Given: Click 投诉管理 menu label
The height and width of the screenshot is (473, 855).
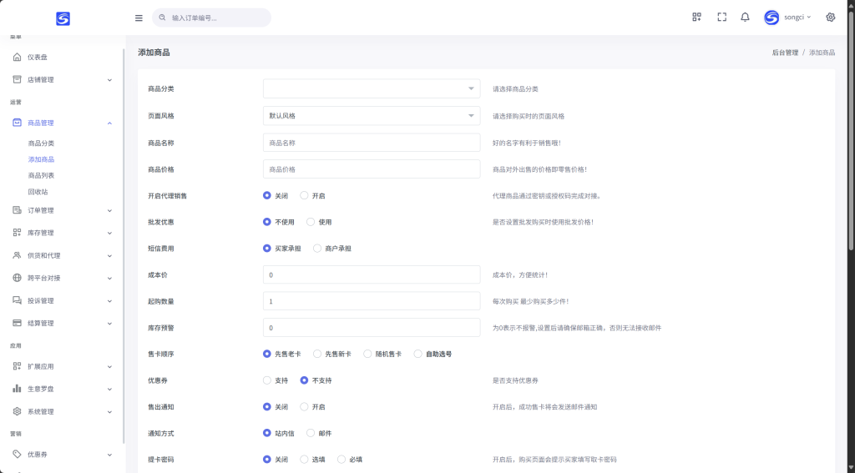Looking at the screenshot, I should pyautogui.click(x=40, y=301).
